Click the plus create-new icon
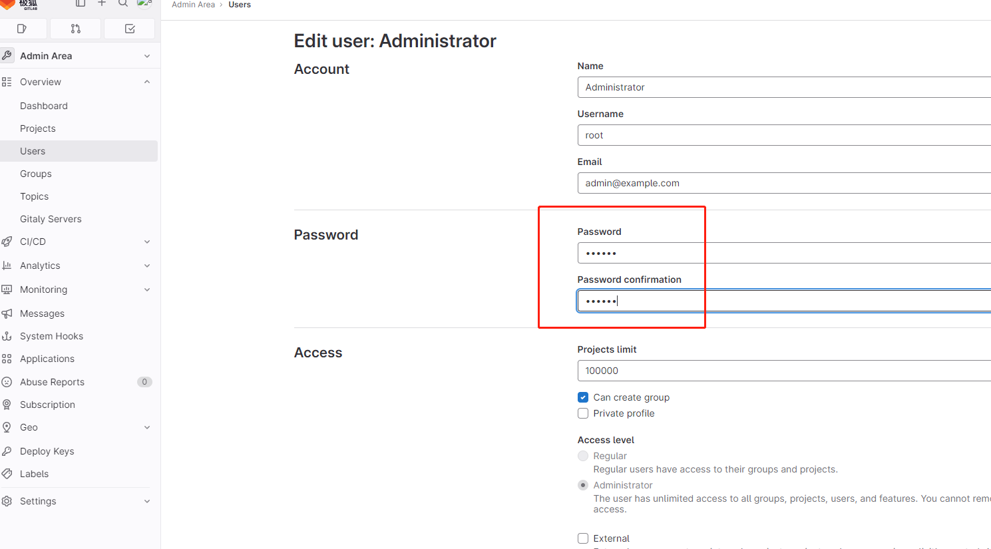The width and height of the screenshot is (991, 549). 102,3
